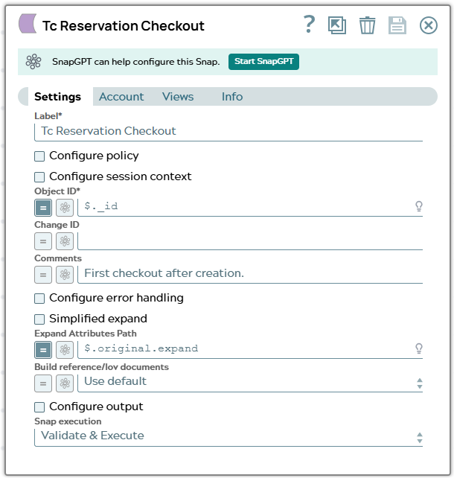Viewport: 454px width, 478px height.
Task: Open the Views tab
Action: pyautogui.click(x=178, y=97)
